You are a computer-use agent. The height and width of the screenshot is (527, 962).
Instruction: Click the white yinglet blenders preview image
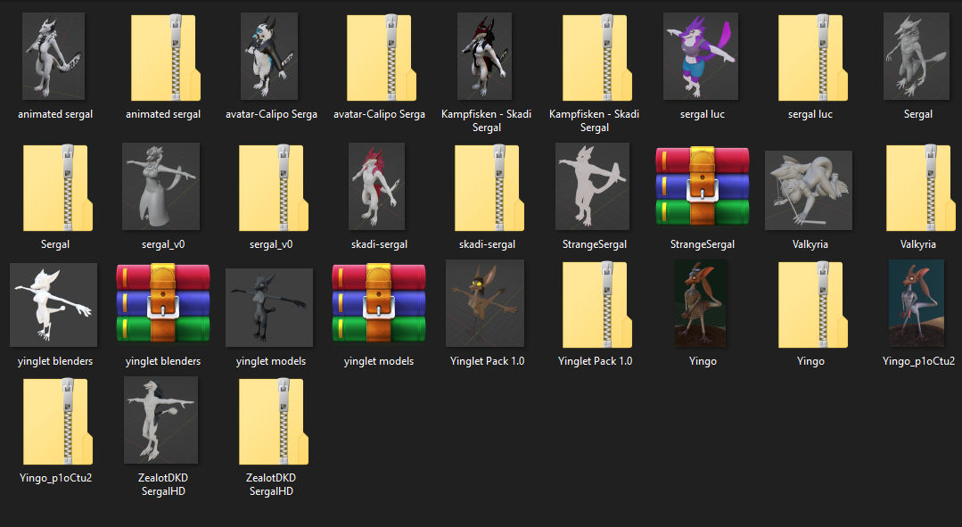coord(53,305)
